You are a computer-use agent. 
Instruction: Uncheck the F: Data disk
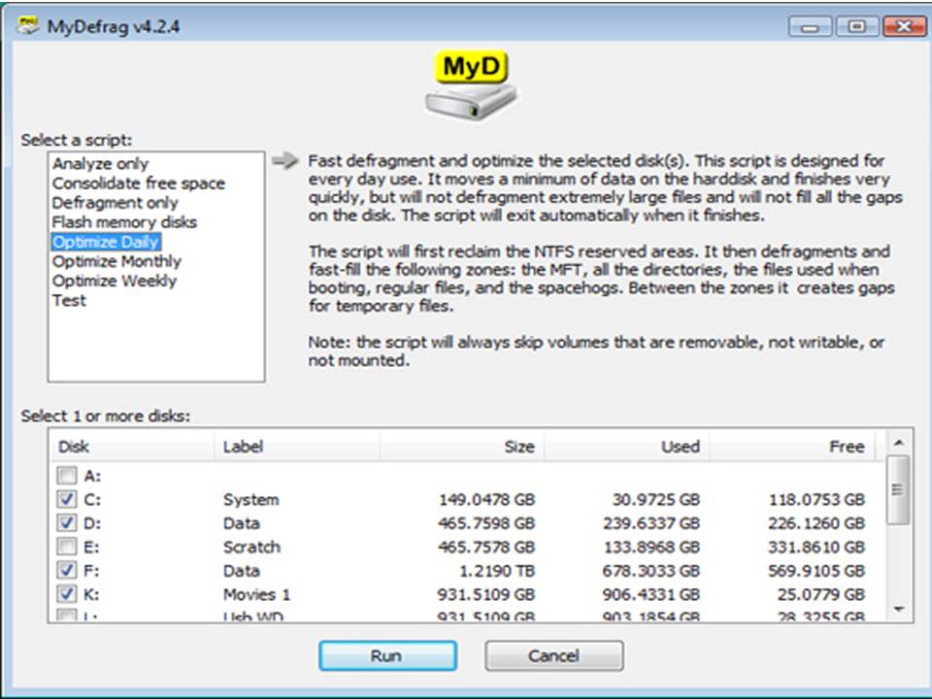[x=67, y=571]
